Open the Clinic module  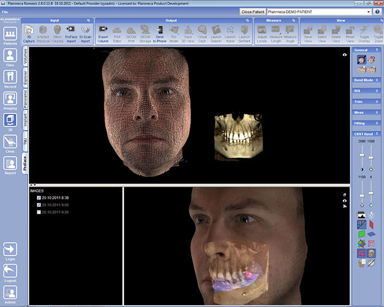point(10,142)
